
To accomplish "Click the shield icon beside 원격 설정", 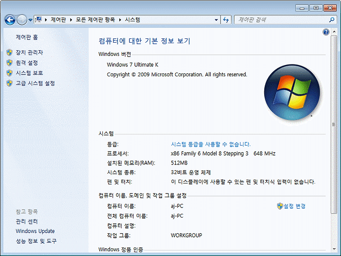I will point(9,63).
